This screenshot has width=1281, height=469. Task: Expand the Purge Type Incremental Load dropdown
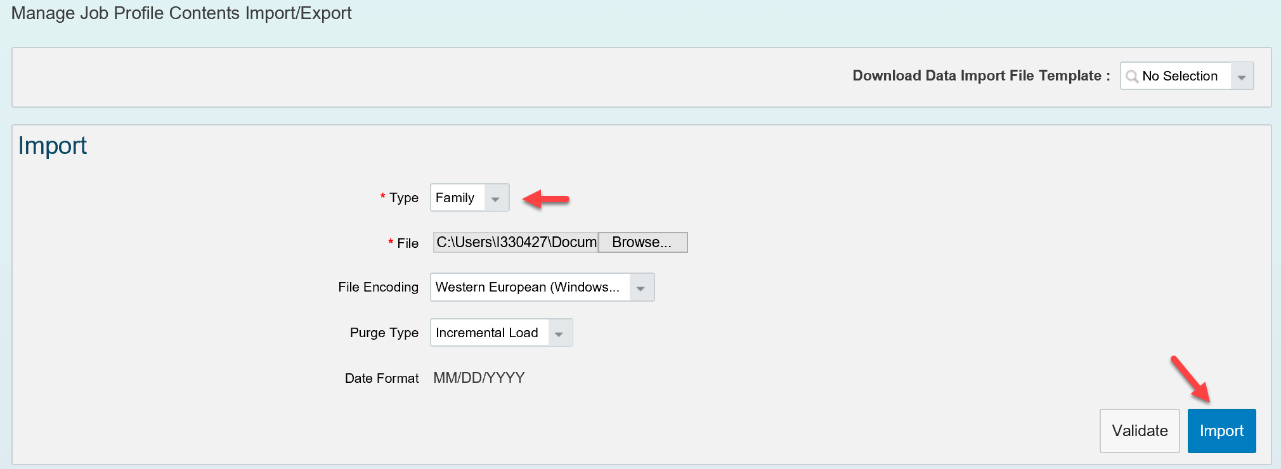click(x=501, y=333)
